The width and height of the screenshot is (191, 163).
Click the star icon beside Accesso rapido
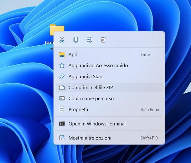pos(62,65)
